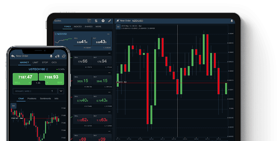Screen dimensions: 280x141
Task: Click the bell icon on tablet top-right
Action: (x=232, y=21)
